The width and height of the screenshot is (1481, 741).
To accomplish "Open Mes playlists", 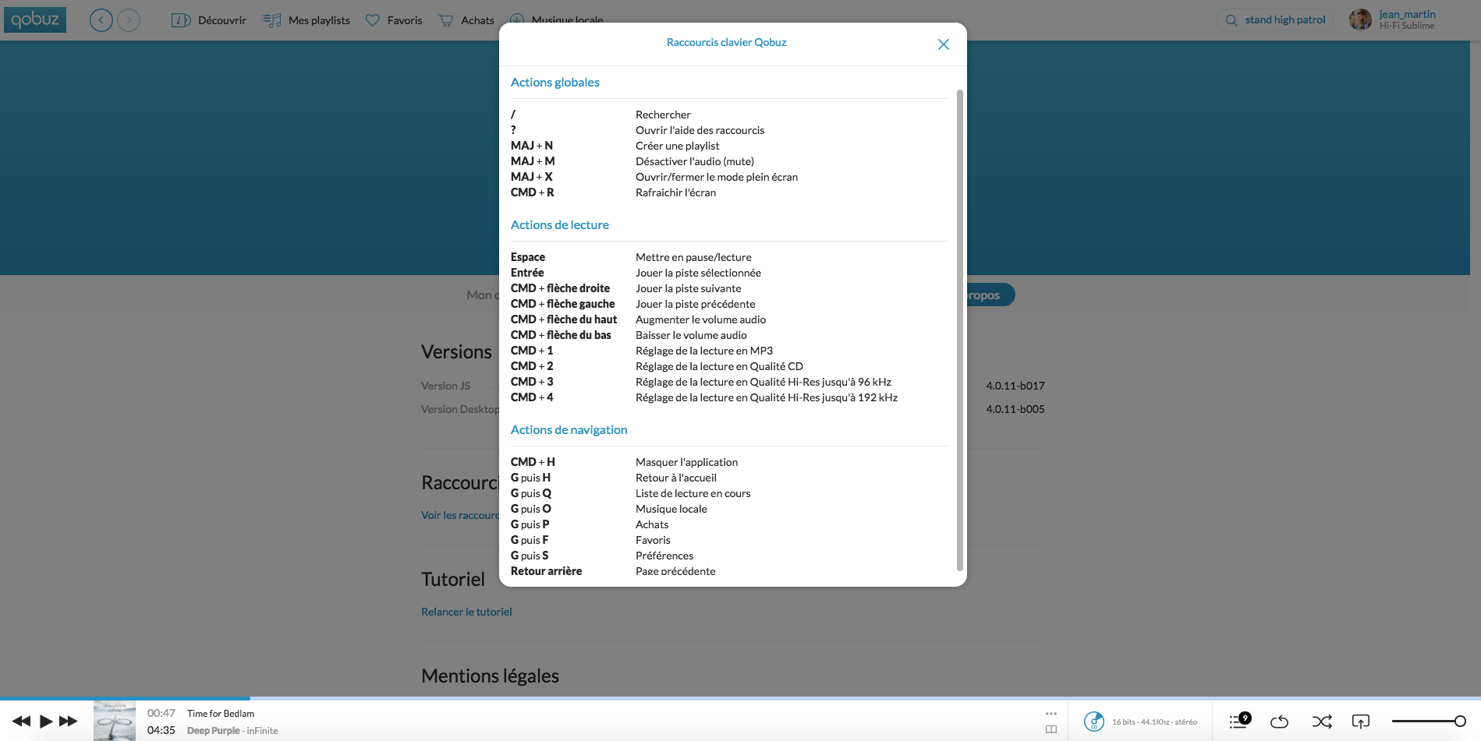I will pos(306,20).
